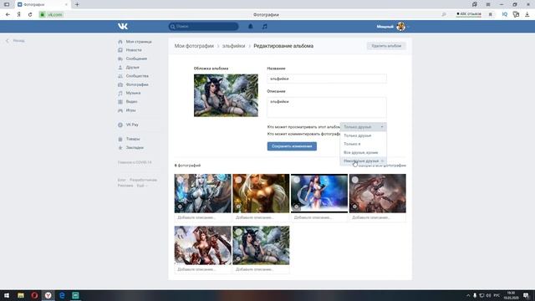Click the IQ extension icon in toolbar

coord(505,14)
